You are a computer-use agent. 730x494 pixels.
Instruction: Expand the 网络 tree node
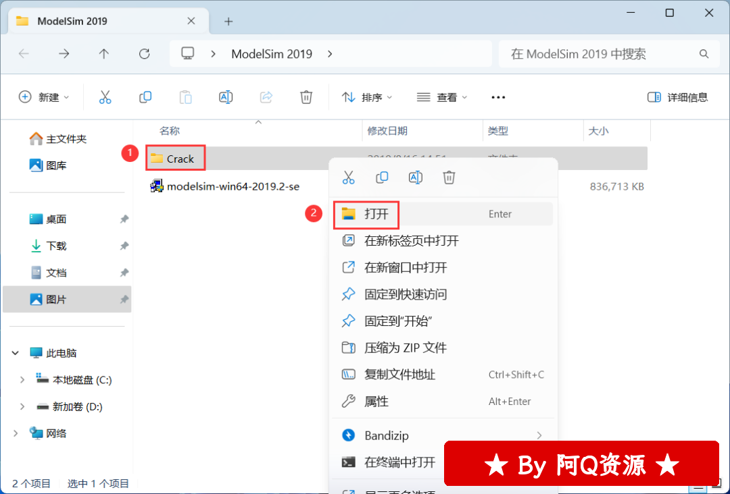pyautogui.click(x=16, y=433)
